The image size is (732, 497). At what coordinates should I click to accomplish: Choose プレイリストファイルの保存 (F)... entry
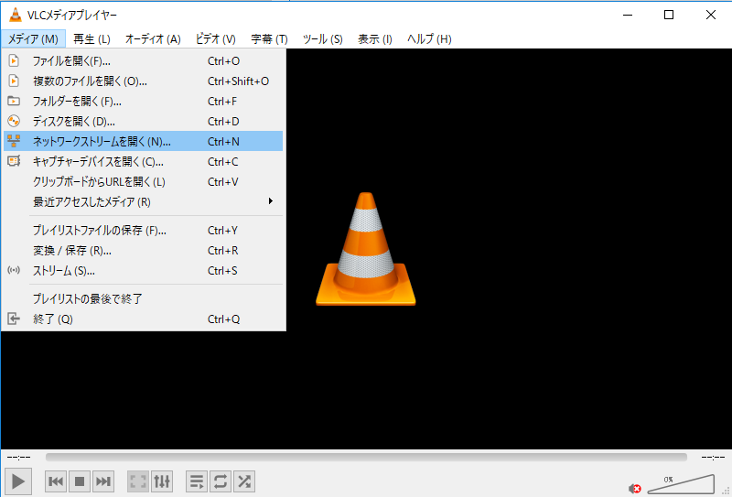click(x=143, y=230)
